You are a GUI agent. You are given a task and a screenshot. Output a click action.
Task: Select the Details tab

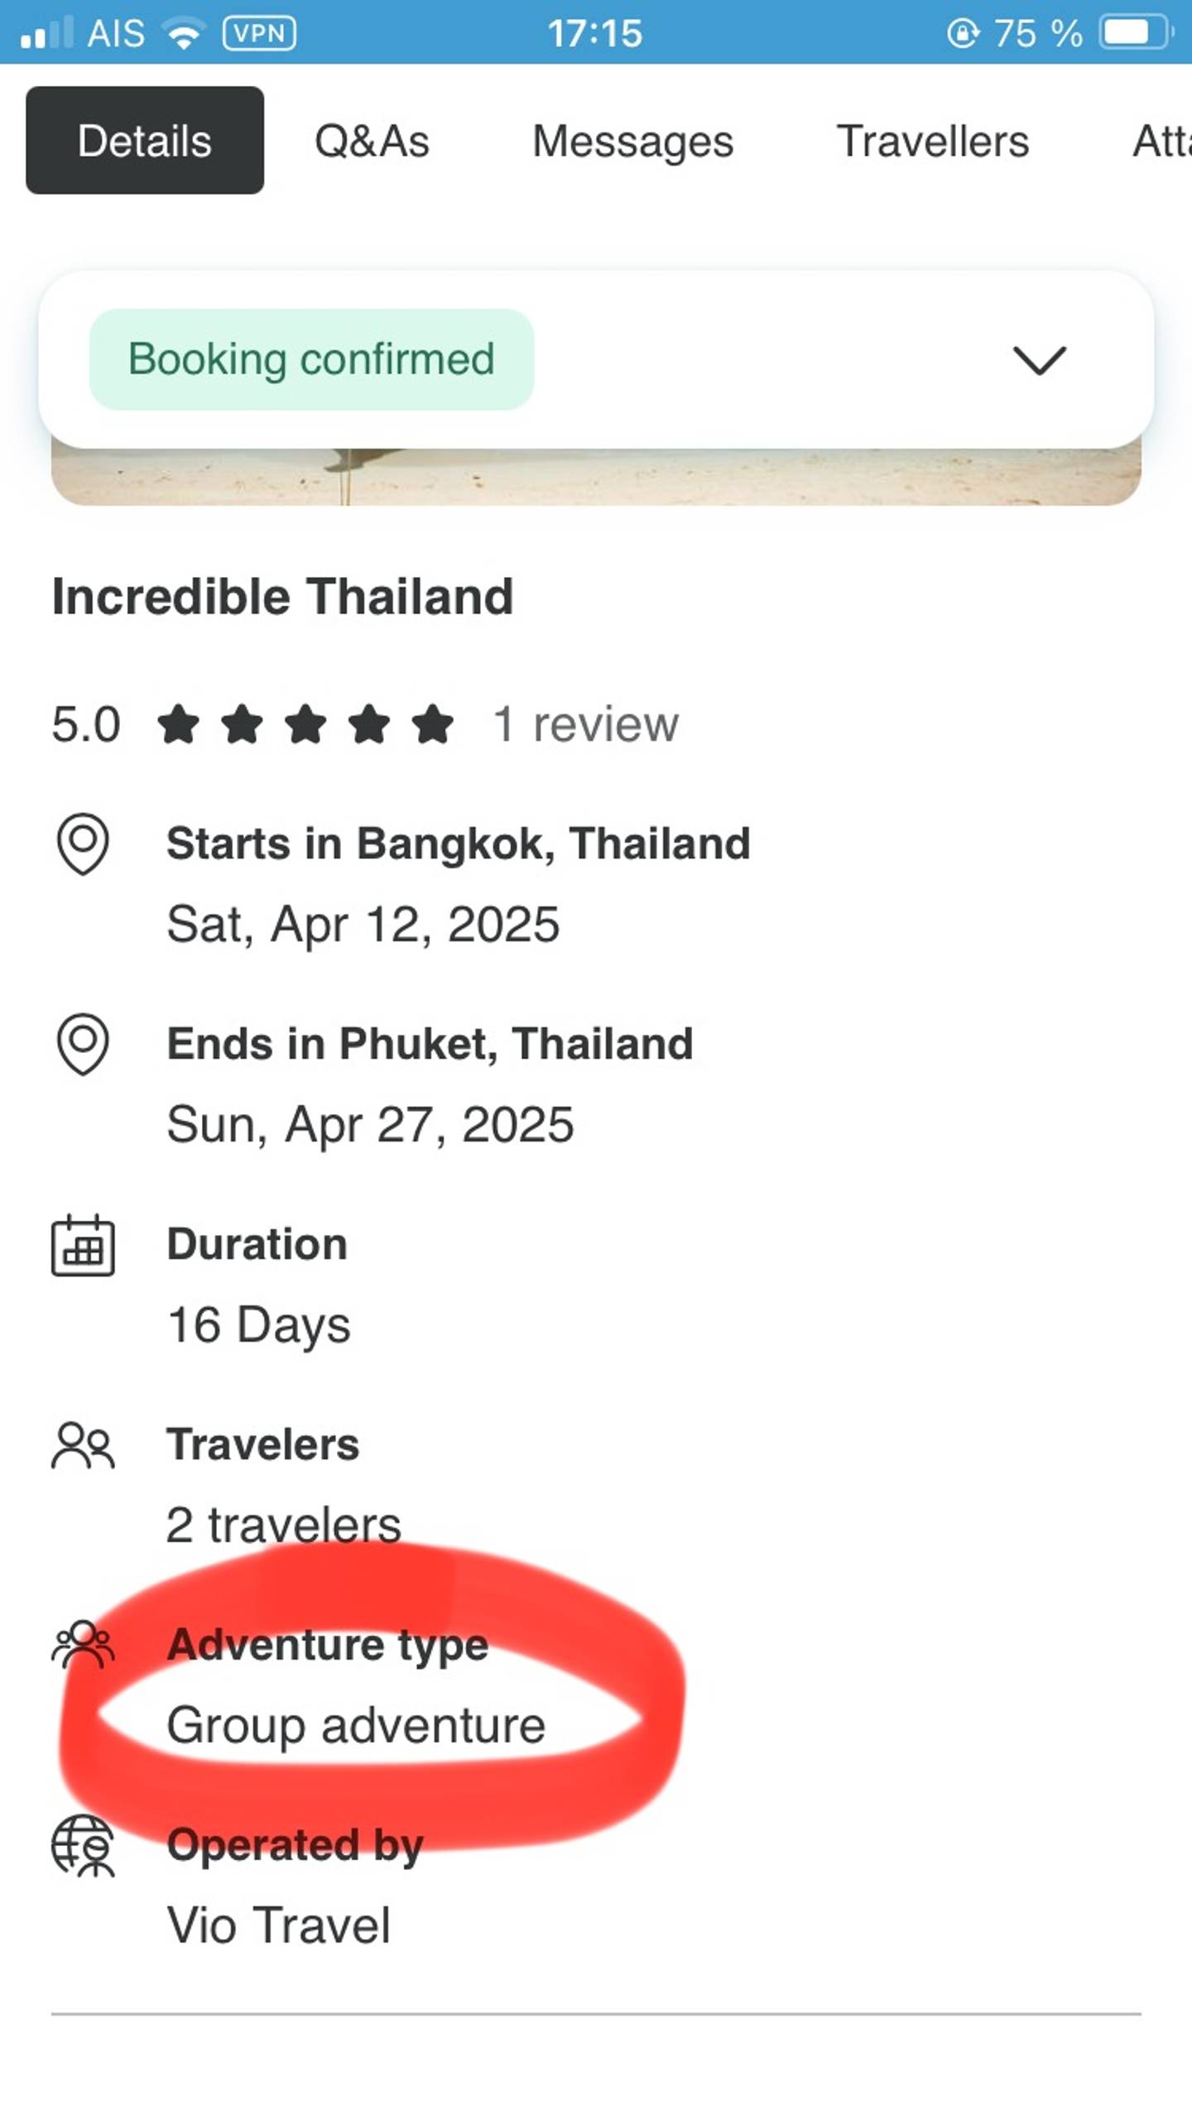(x=145, y=141)
